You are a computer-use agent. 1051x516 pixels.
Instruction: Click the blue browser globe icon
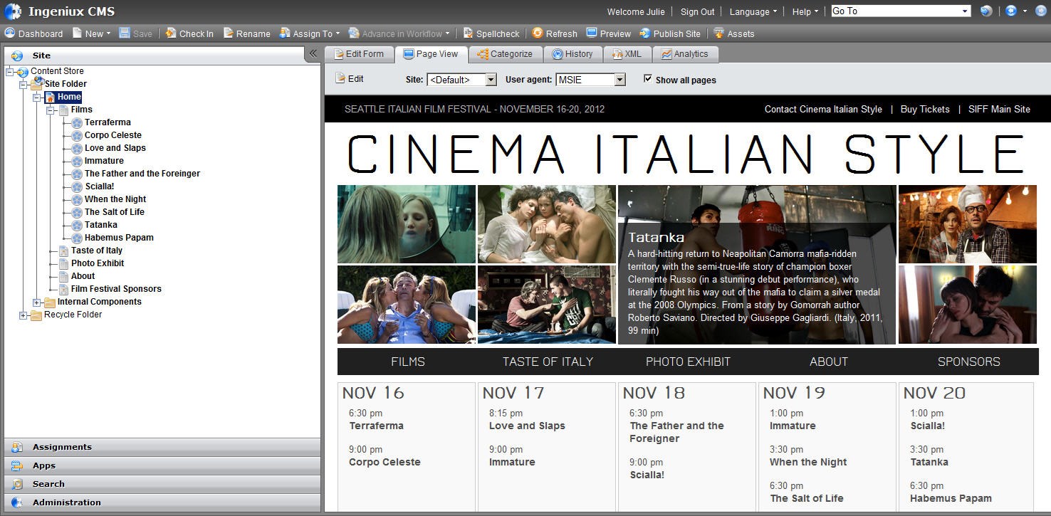point(1011,11)
